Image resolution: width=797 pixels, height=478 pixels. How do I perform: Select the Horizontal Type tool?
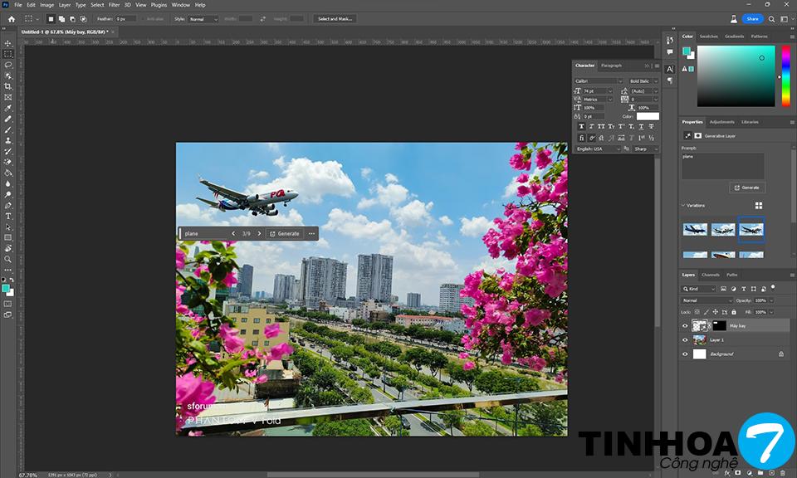click(8, 216)
